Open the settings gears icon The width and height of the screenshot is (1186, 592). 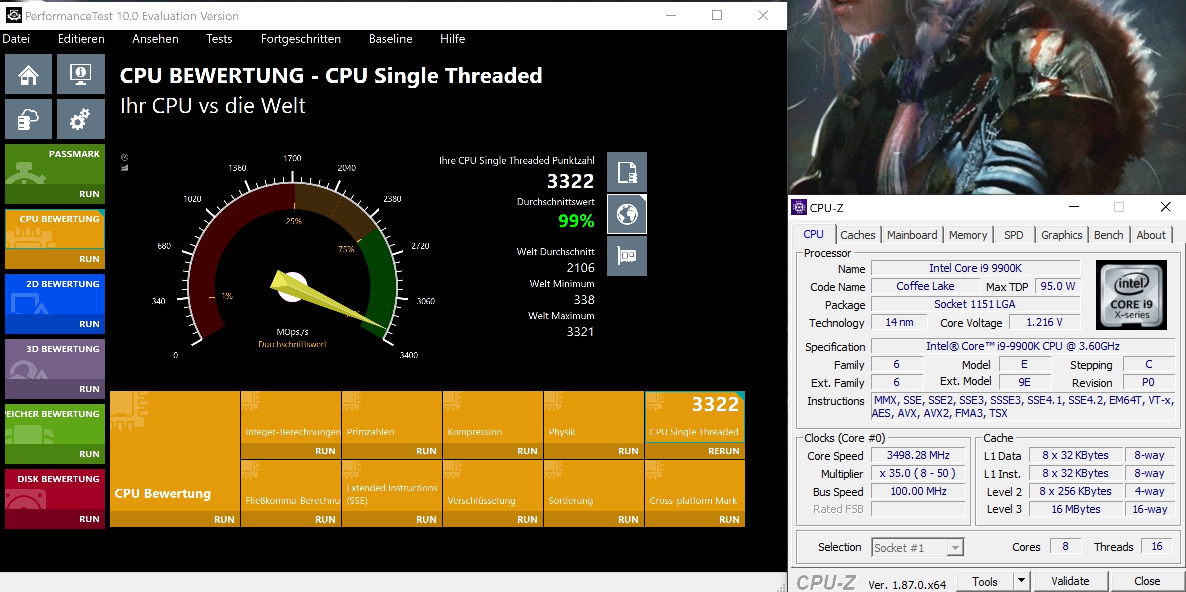click(81, 119)
